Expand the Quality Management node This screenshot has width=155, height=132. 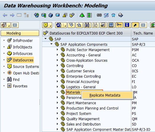[x=57, y=119]
